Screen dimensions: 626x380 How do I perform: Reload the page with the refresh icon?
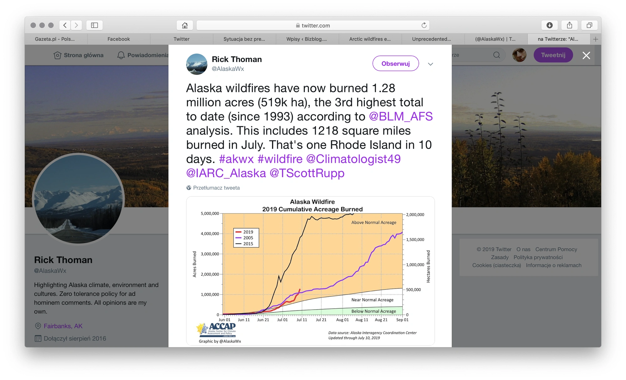click(x=424, y=25)
